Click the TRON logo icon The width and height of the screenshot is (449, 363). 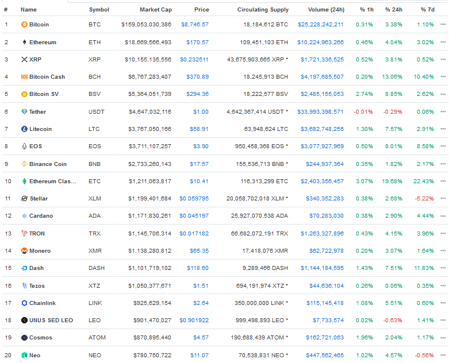(24, 233)
